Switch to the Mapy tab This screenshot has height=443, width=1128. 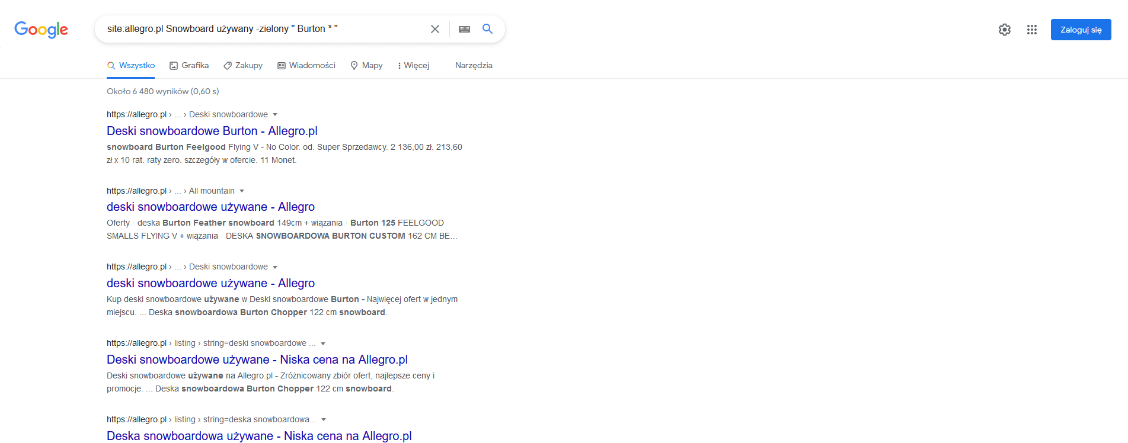[366, 66]
